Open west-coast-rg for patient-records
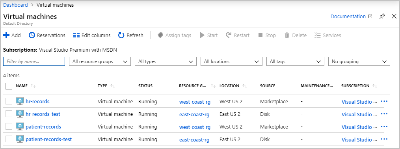 (x=195, y=127)
